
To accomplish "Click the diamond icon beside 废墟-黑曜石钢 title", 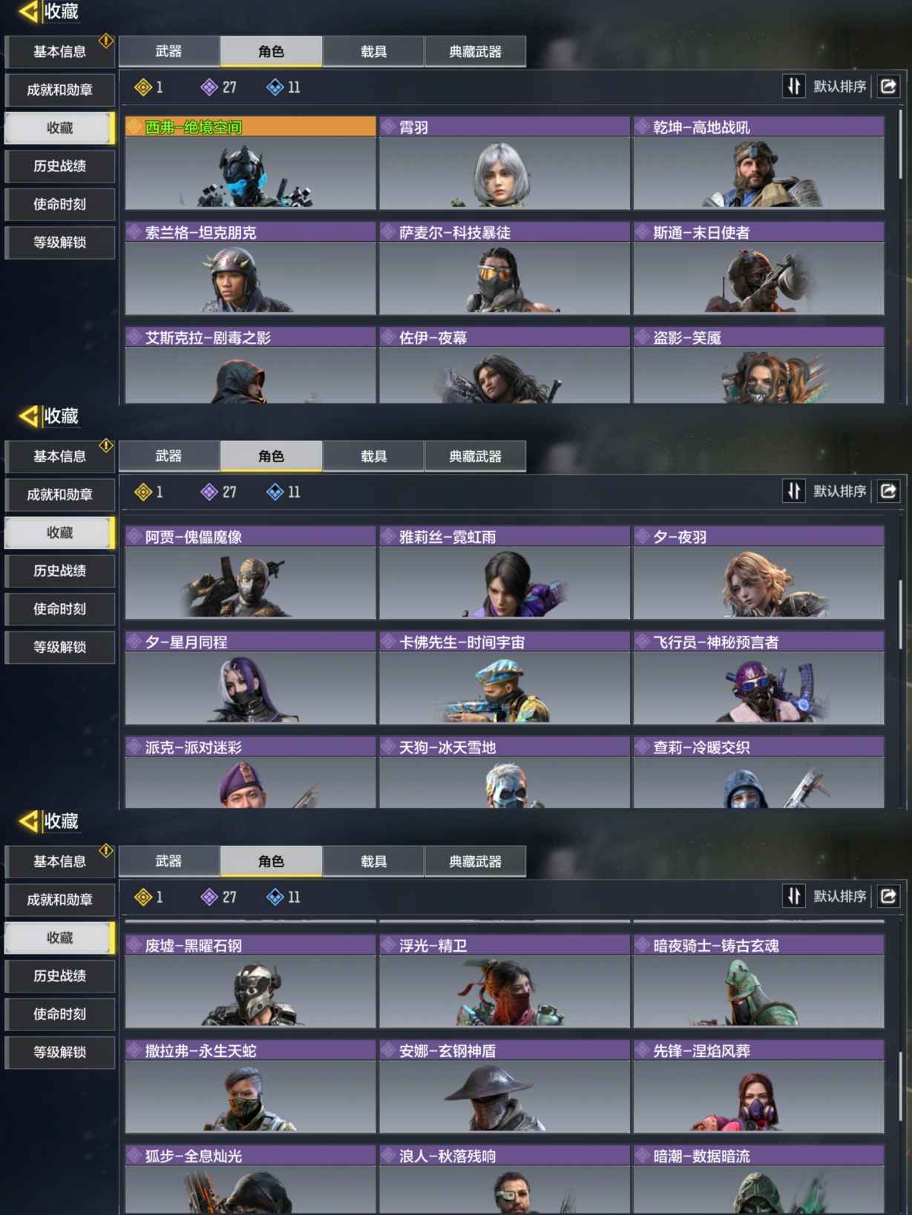I will [x=134, y=946].
